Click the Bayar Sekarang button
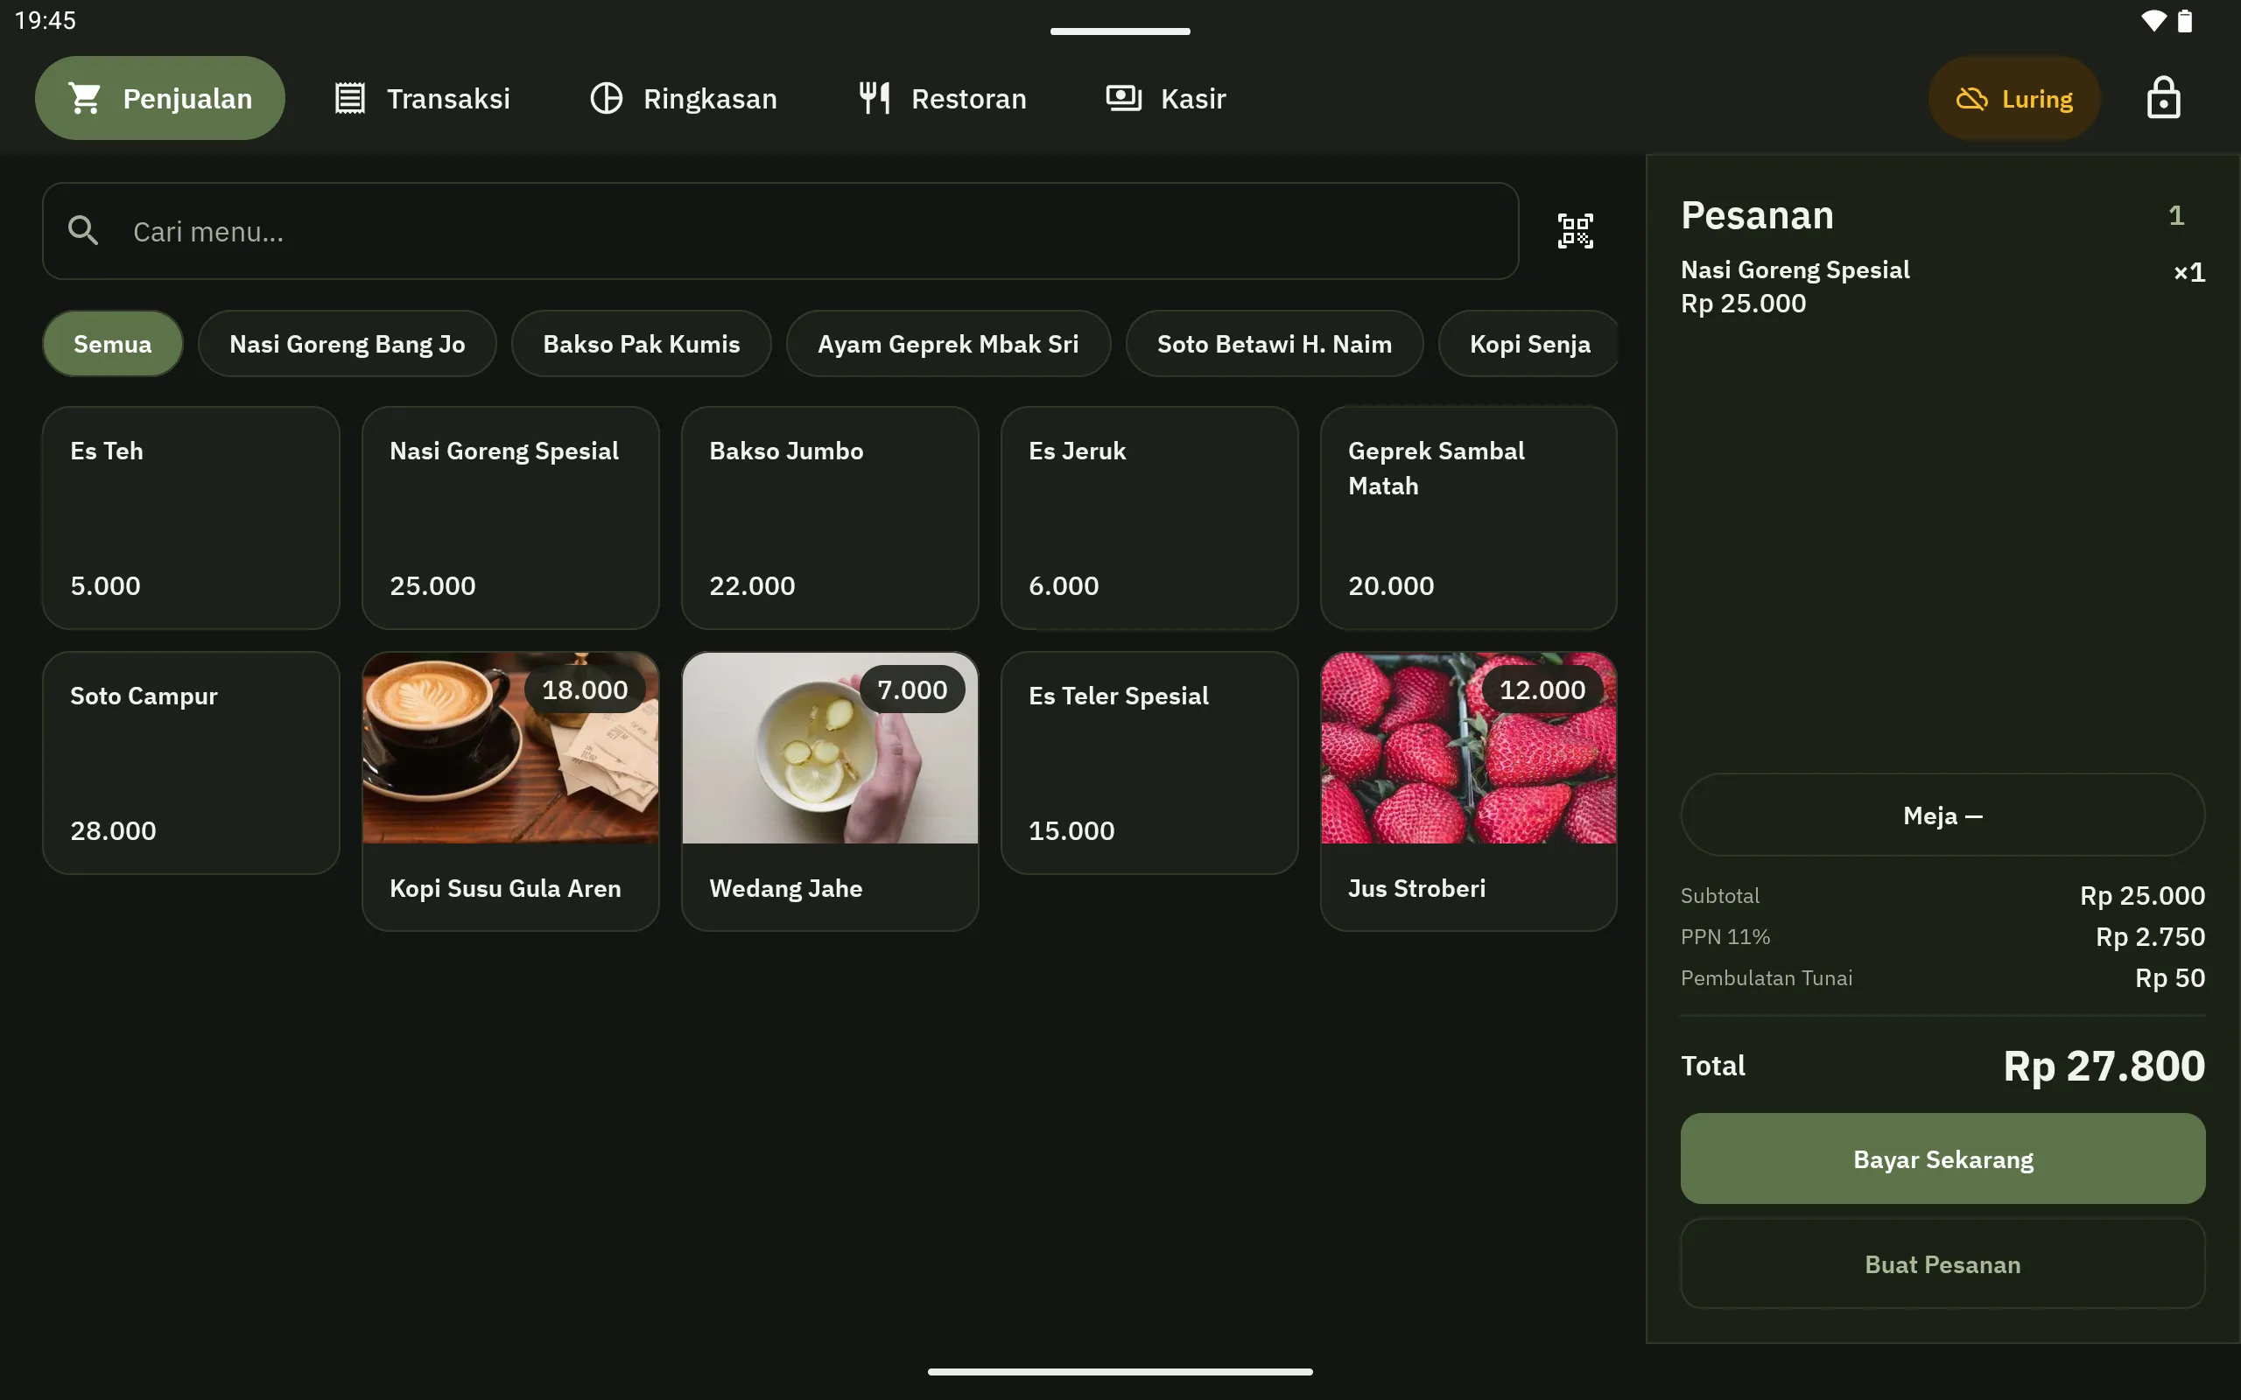Viewport: 2241px width, 1400px height. pos(1942,1158)
